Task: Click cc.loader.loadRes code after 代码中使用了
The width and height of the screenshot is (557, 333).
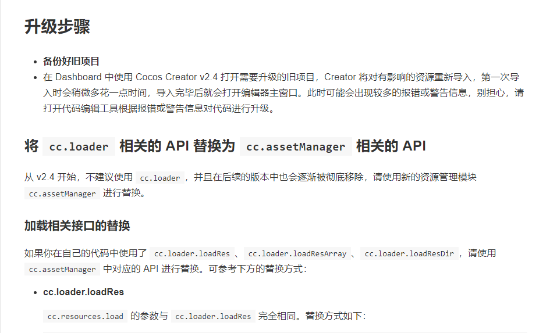Action: pyautogui.click(x=192, y=253)
